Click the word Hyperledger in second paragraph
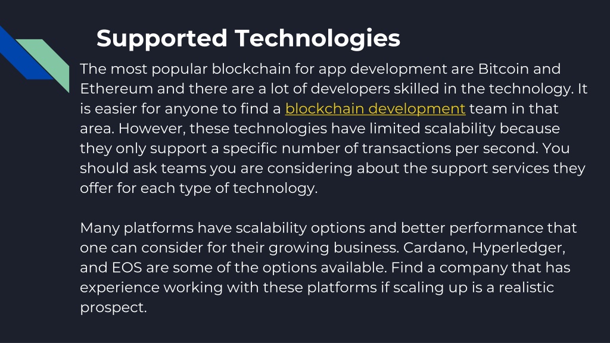The width and height of the screenshot is (610, 343). click(x=519, y=248)
